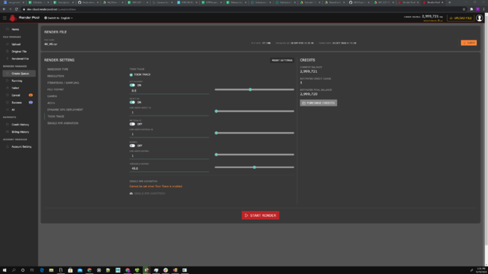Open Account Setting in the sidebar
The image size is (488, 274).
coord(22,146)
